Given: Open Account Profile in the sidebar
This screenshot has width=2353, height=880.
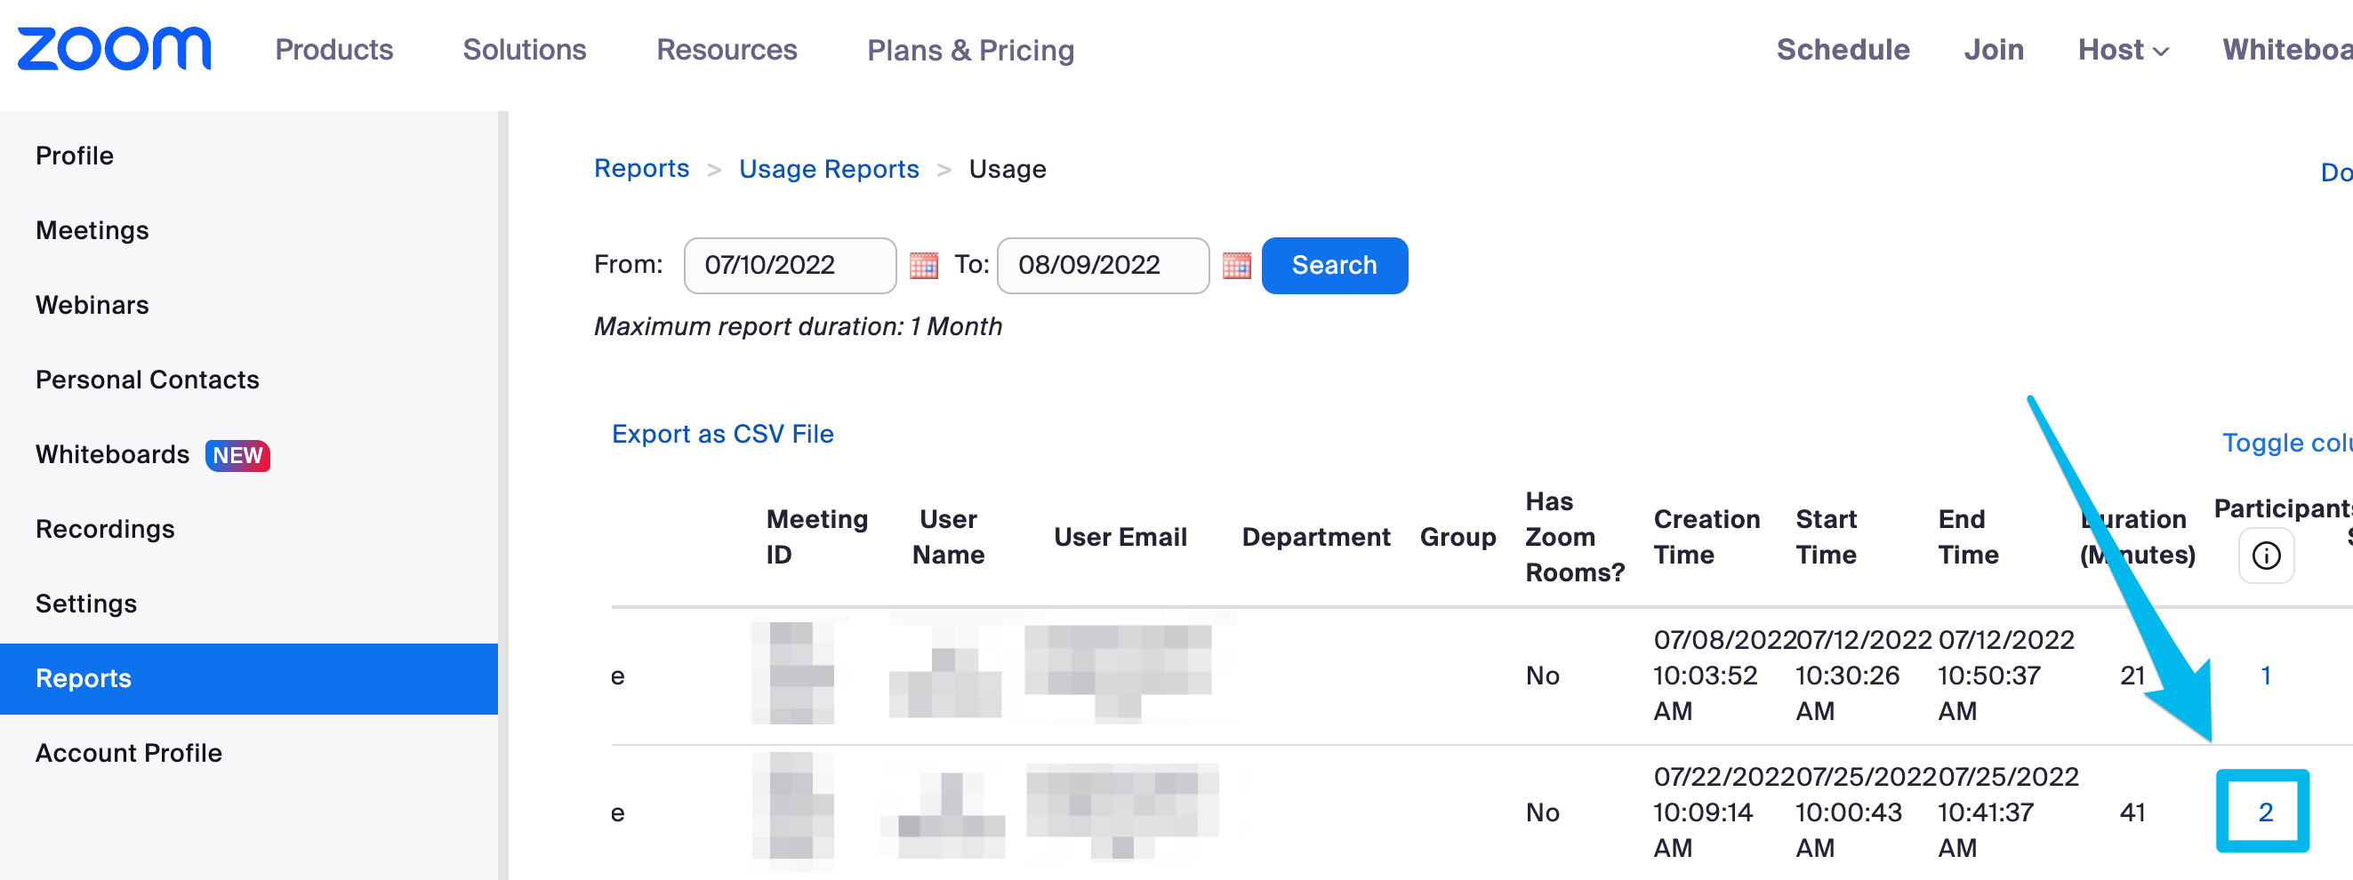Looking at the screenshot, I should pyautogui.click(x=129, y=753).
